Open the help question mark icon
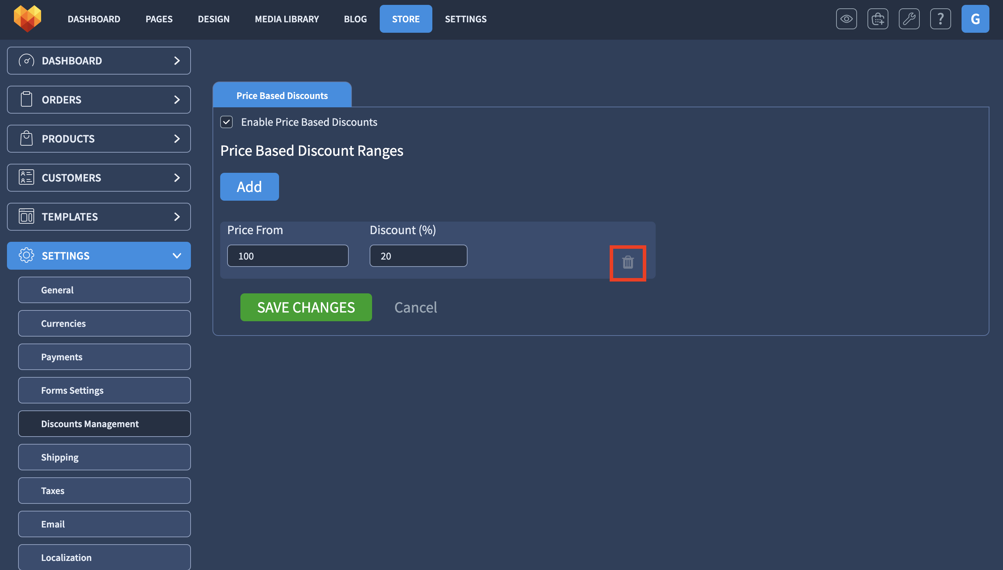This screenshot has width=1003, height=570. click(940, 19)
